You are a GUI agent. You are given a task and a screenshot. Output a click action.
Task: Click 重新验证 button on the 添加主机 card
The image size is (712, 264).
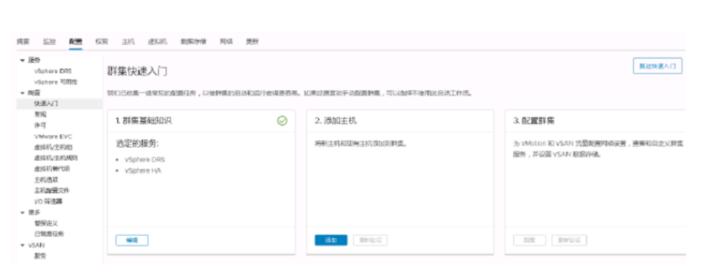coord(370,241)
